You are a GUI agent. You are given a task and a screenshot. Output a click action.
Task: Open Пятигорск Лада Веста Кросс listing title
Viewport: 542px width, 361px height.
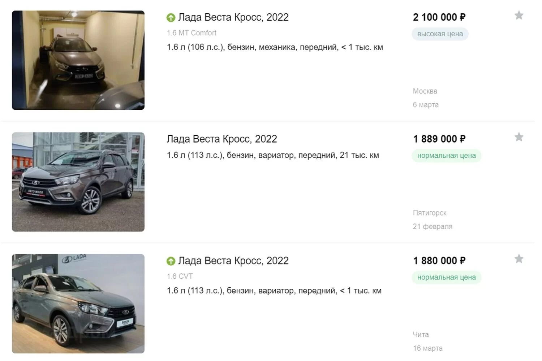[222, 139]
